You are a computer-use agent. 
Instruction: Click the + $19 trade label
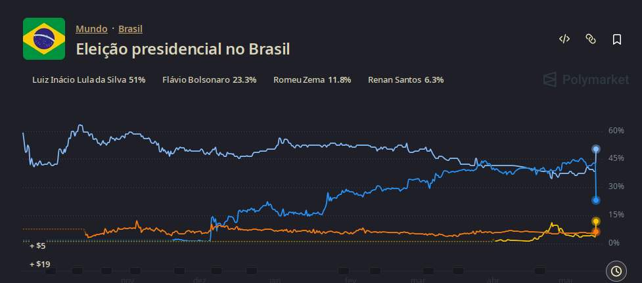tap(39, 264)
